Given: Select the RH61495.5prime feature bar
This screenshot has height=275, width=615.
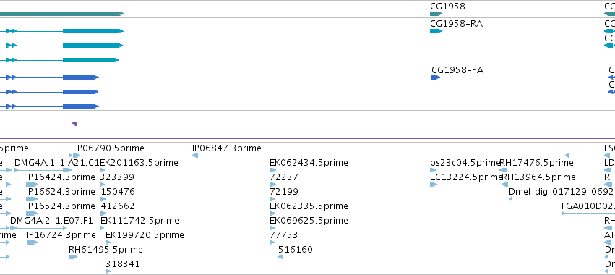Looking at the screenshot, I should (x=73, y=257).
